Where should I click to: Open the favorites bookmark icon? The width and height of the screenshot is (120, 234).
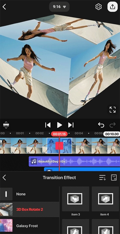tap(114, 178)
